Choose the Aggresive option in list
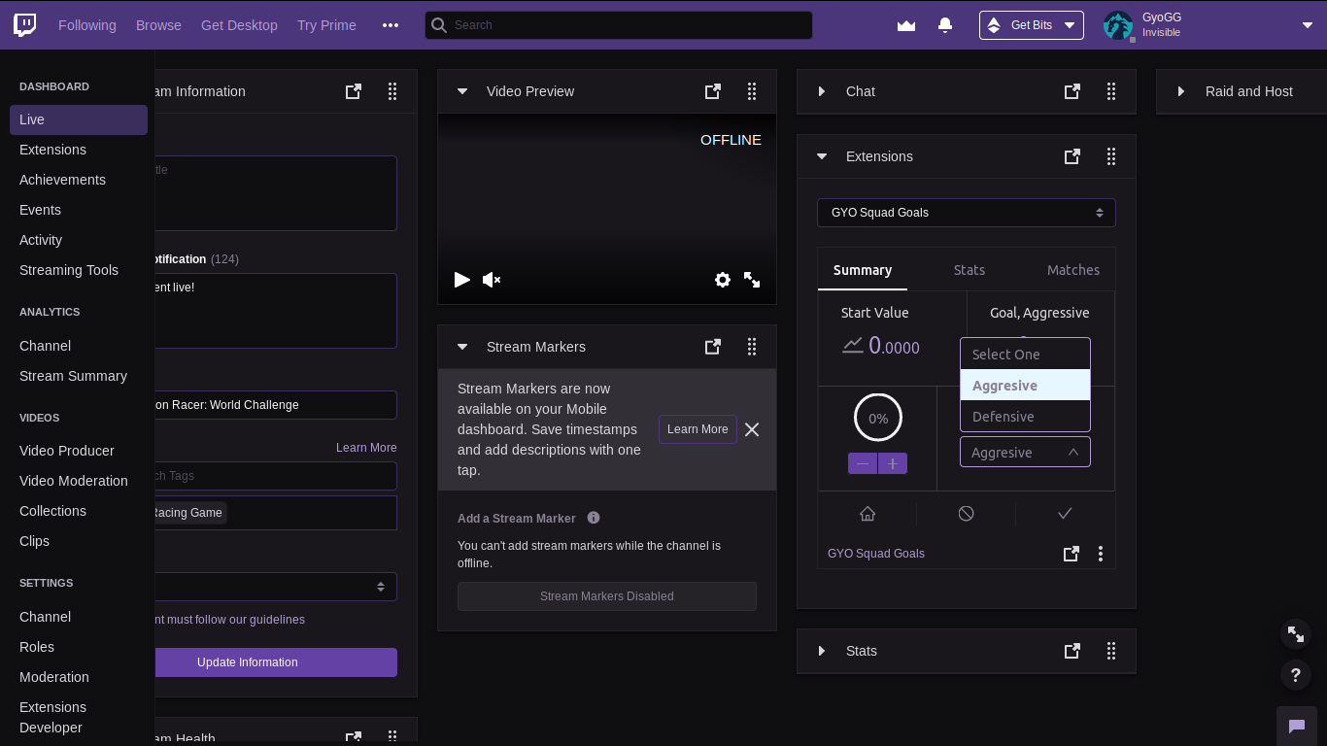 click(1025, 385)
